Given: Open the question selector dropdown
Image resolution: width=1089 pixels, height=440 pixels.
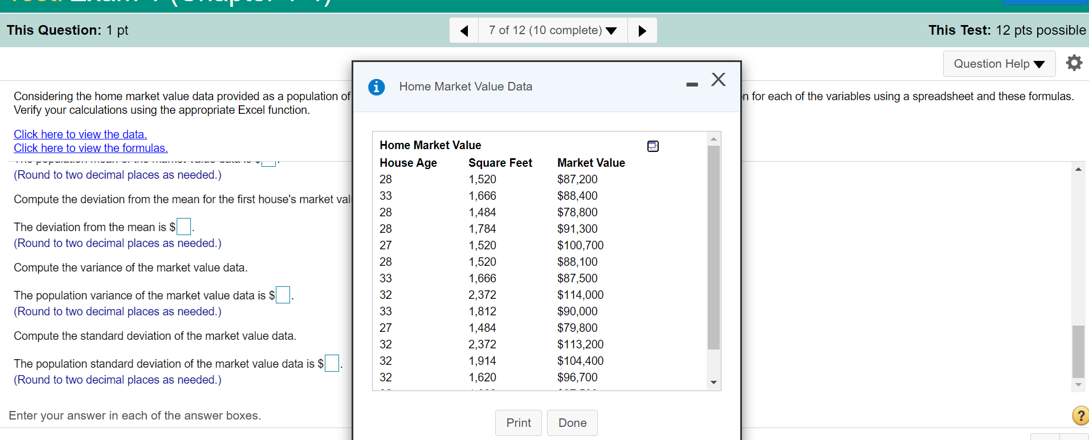Looking at the screenshot, I should pos(553,30).
